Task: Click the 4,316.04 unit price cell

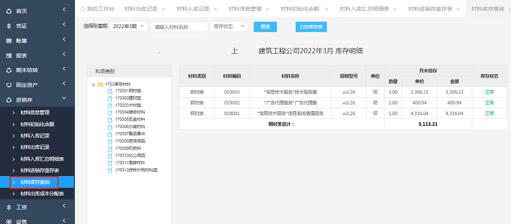Action: click(x=419, y=113)
